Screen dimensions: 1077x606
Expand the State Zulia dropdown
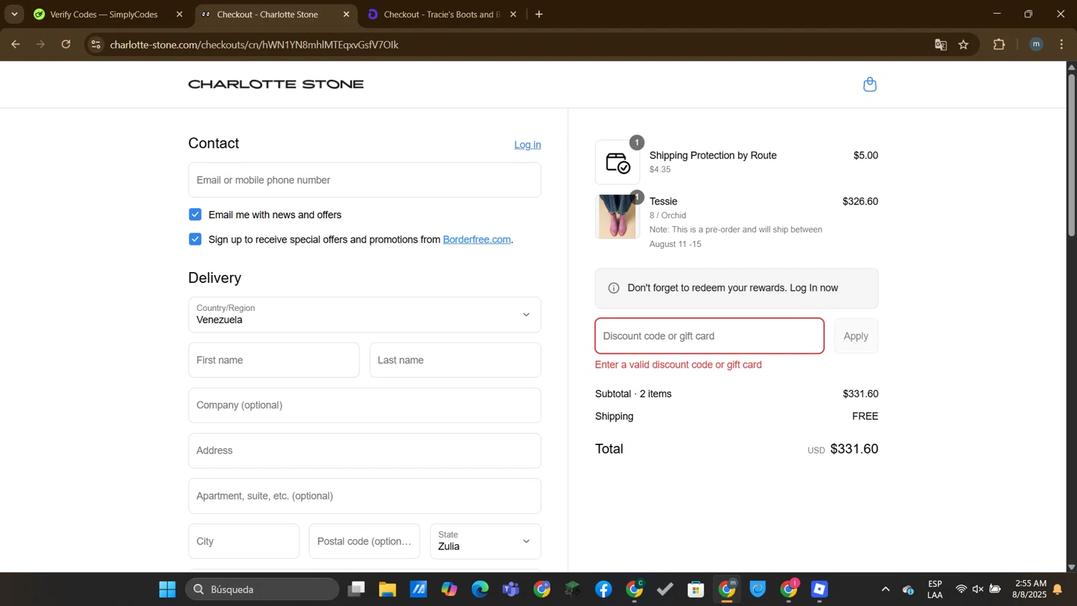pyautogui.click(x=485, y=541)
